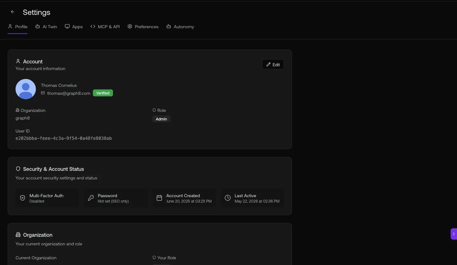Click the Edit account button
Image resolution: width=457 pixels, height=265 pixels.
coord(273,64)
